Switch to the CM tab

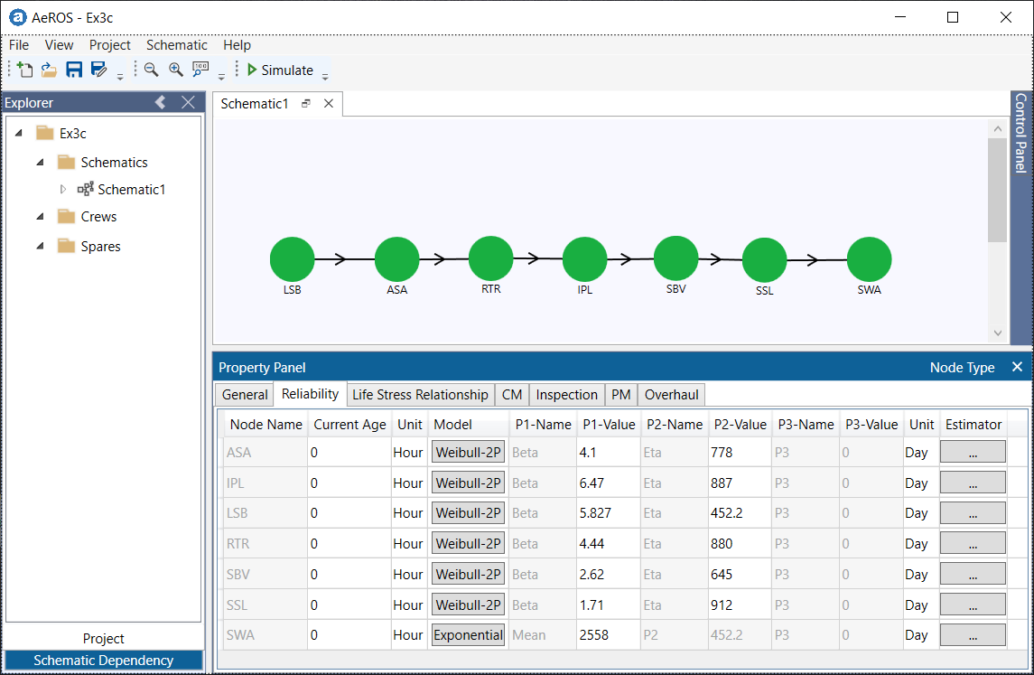(512, 395)
